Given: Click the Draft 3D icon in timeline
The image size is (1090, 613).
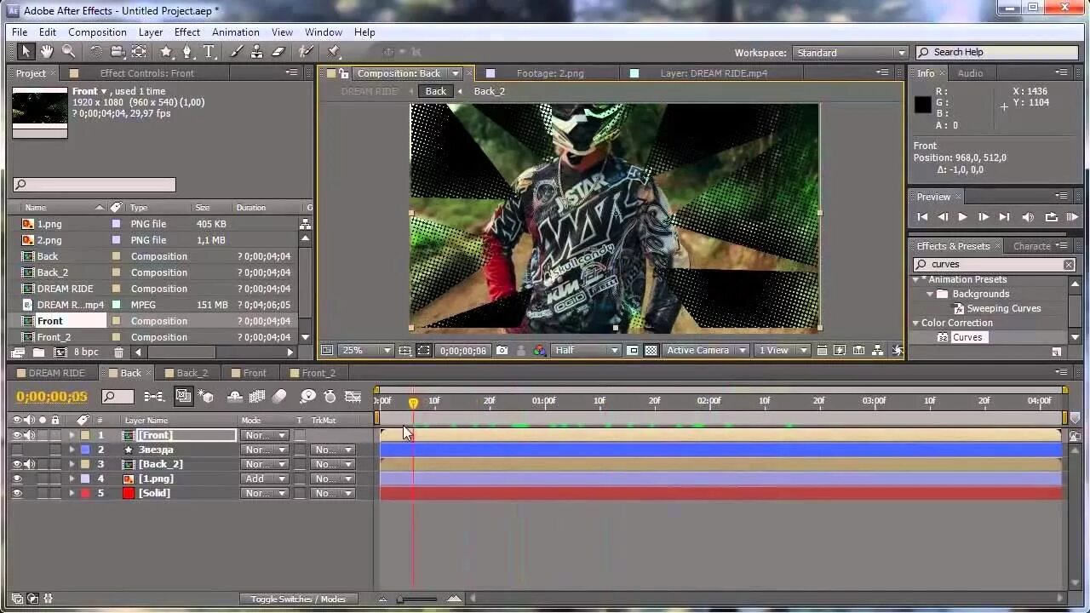Looking at the screenshot, I should [205, 396].
